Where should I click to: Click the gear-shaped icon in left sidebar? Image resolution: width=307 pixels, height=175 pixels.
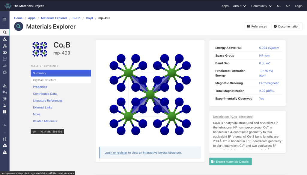4,72
